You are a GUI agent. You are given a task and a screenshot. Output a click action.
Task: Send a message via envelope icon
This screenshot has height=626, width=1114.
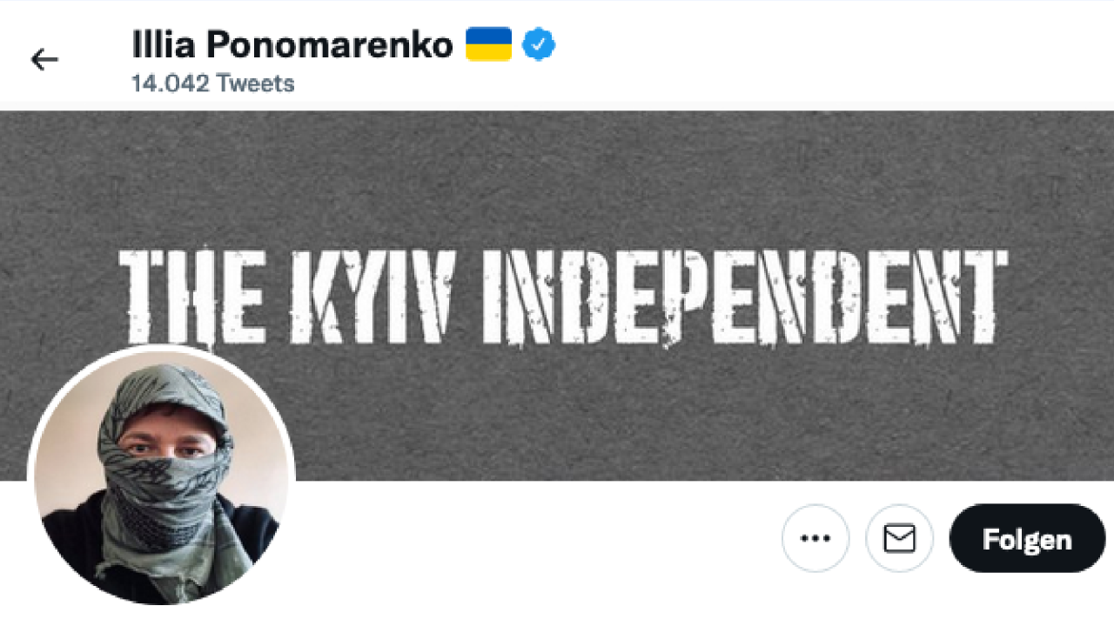[x=899, y=538]
